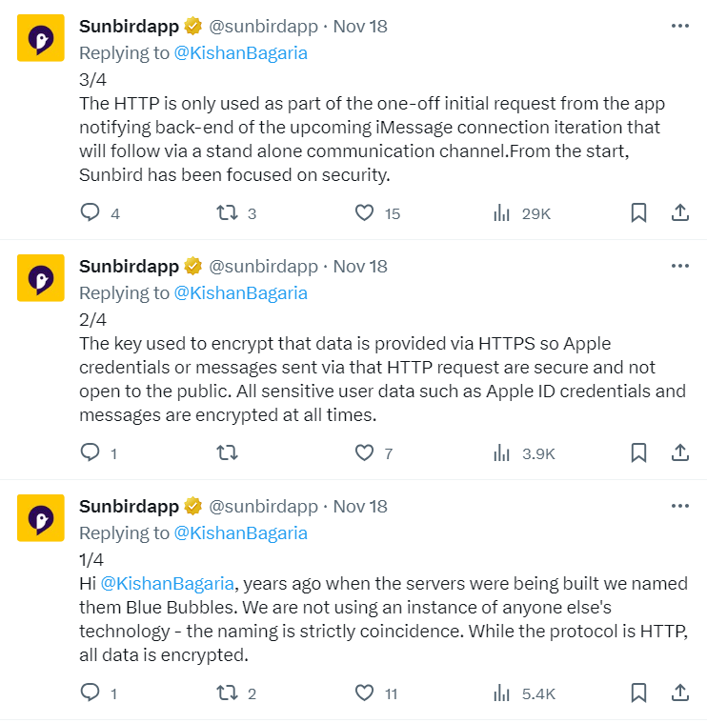Like the 3/4 tweet with 15 likes

(x=364, y=213)
